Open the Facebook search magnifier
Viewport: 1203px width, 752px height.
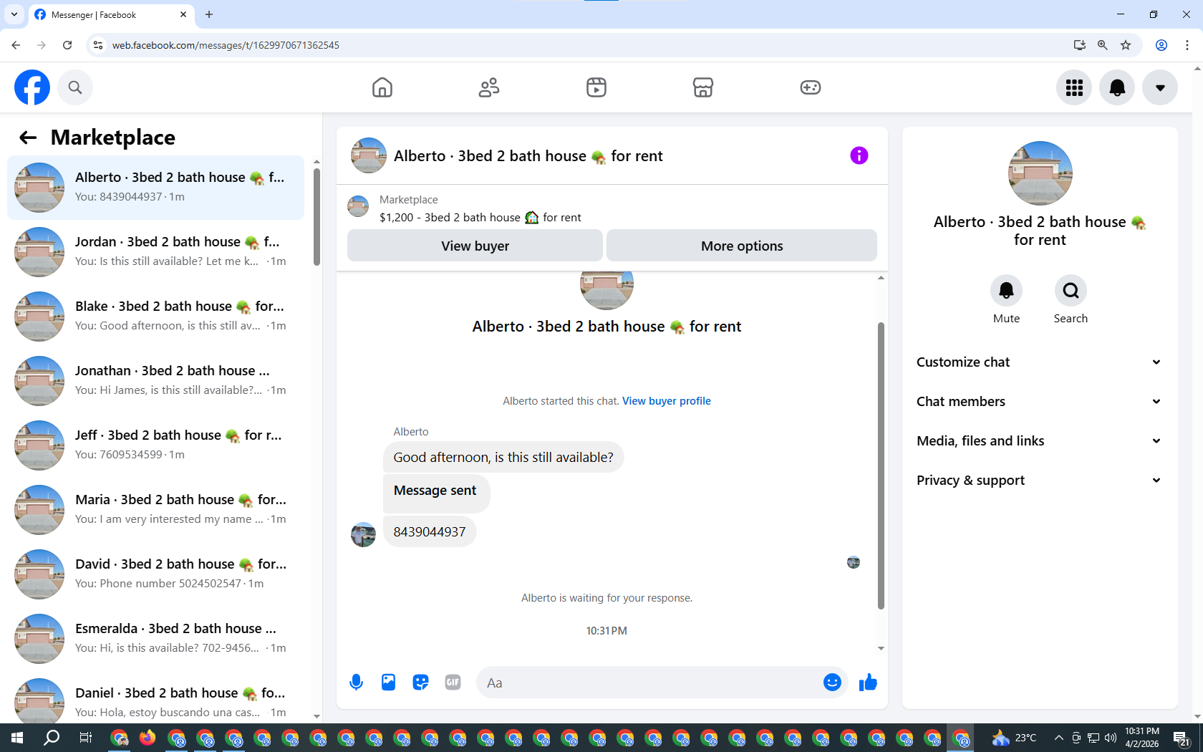75,87
